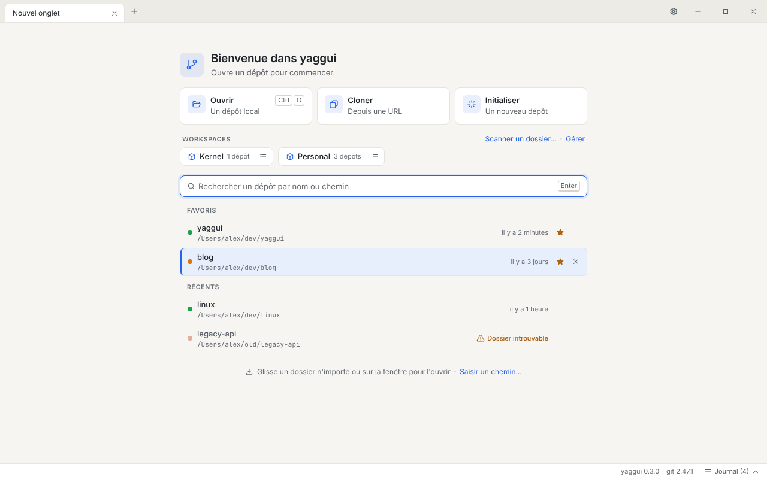The width and height of the screenshot is (767, 479).
Task: Unfavorite yaggui using its star icon
Action: coord(560,232)
